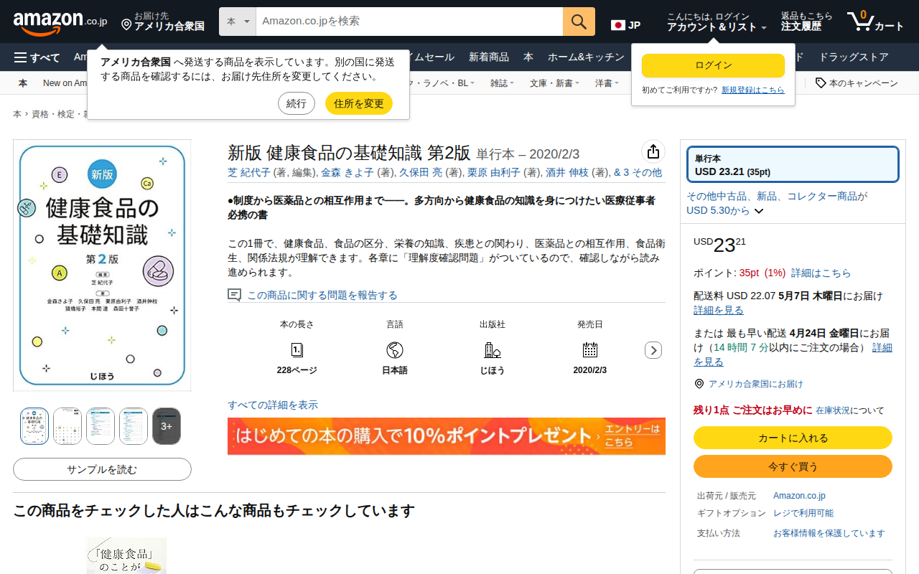Click the 「健康食品」 related book cover

point(126,556)
